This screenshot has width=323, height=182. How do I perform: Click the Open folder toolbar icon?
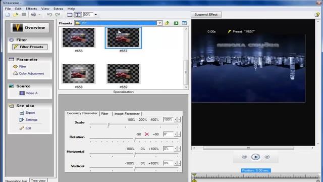(x=16, y=15)
